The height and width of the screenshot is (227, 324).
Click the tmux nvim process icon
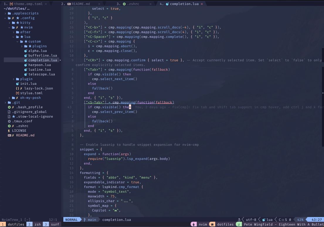194,225
